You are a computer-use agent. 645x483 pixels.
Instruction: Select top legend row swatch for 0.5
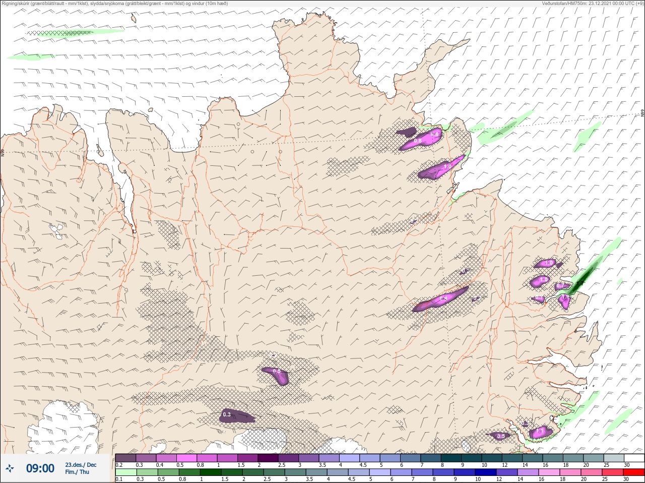coord(187,458)
